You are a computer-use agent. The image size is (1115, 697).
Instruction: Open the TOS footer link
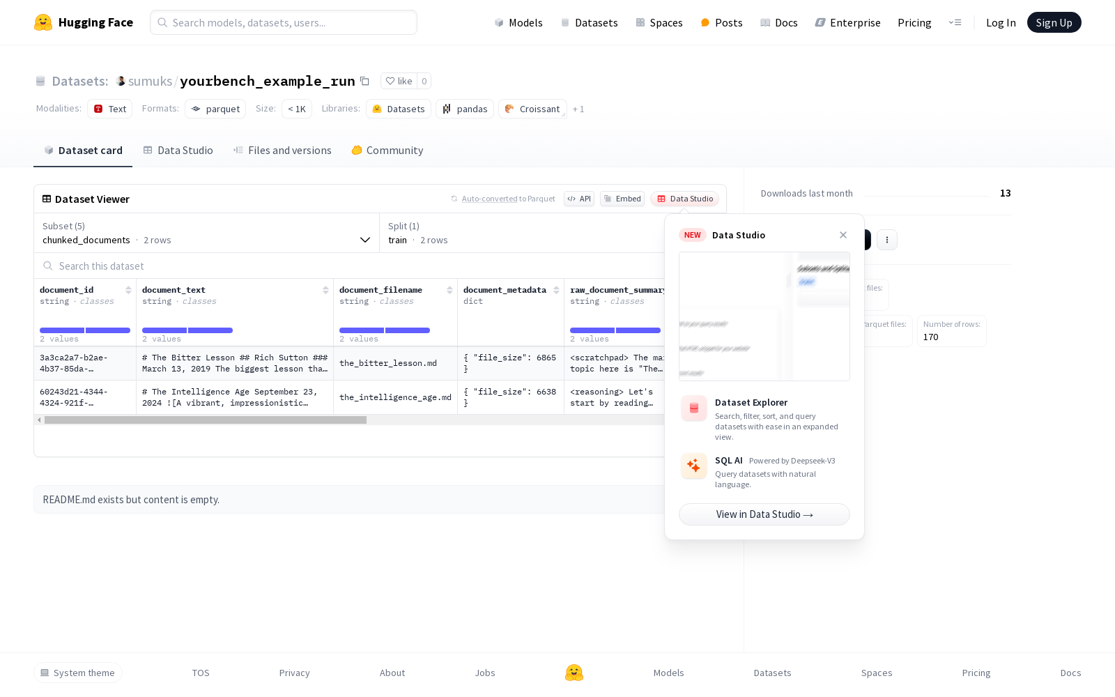coord(201,673)
